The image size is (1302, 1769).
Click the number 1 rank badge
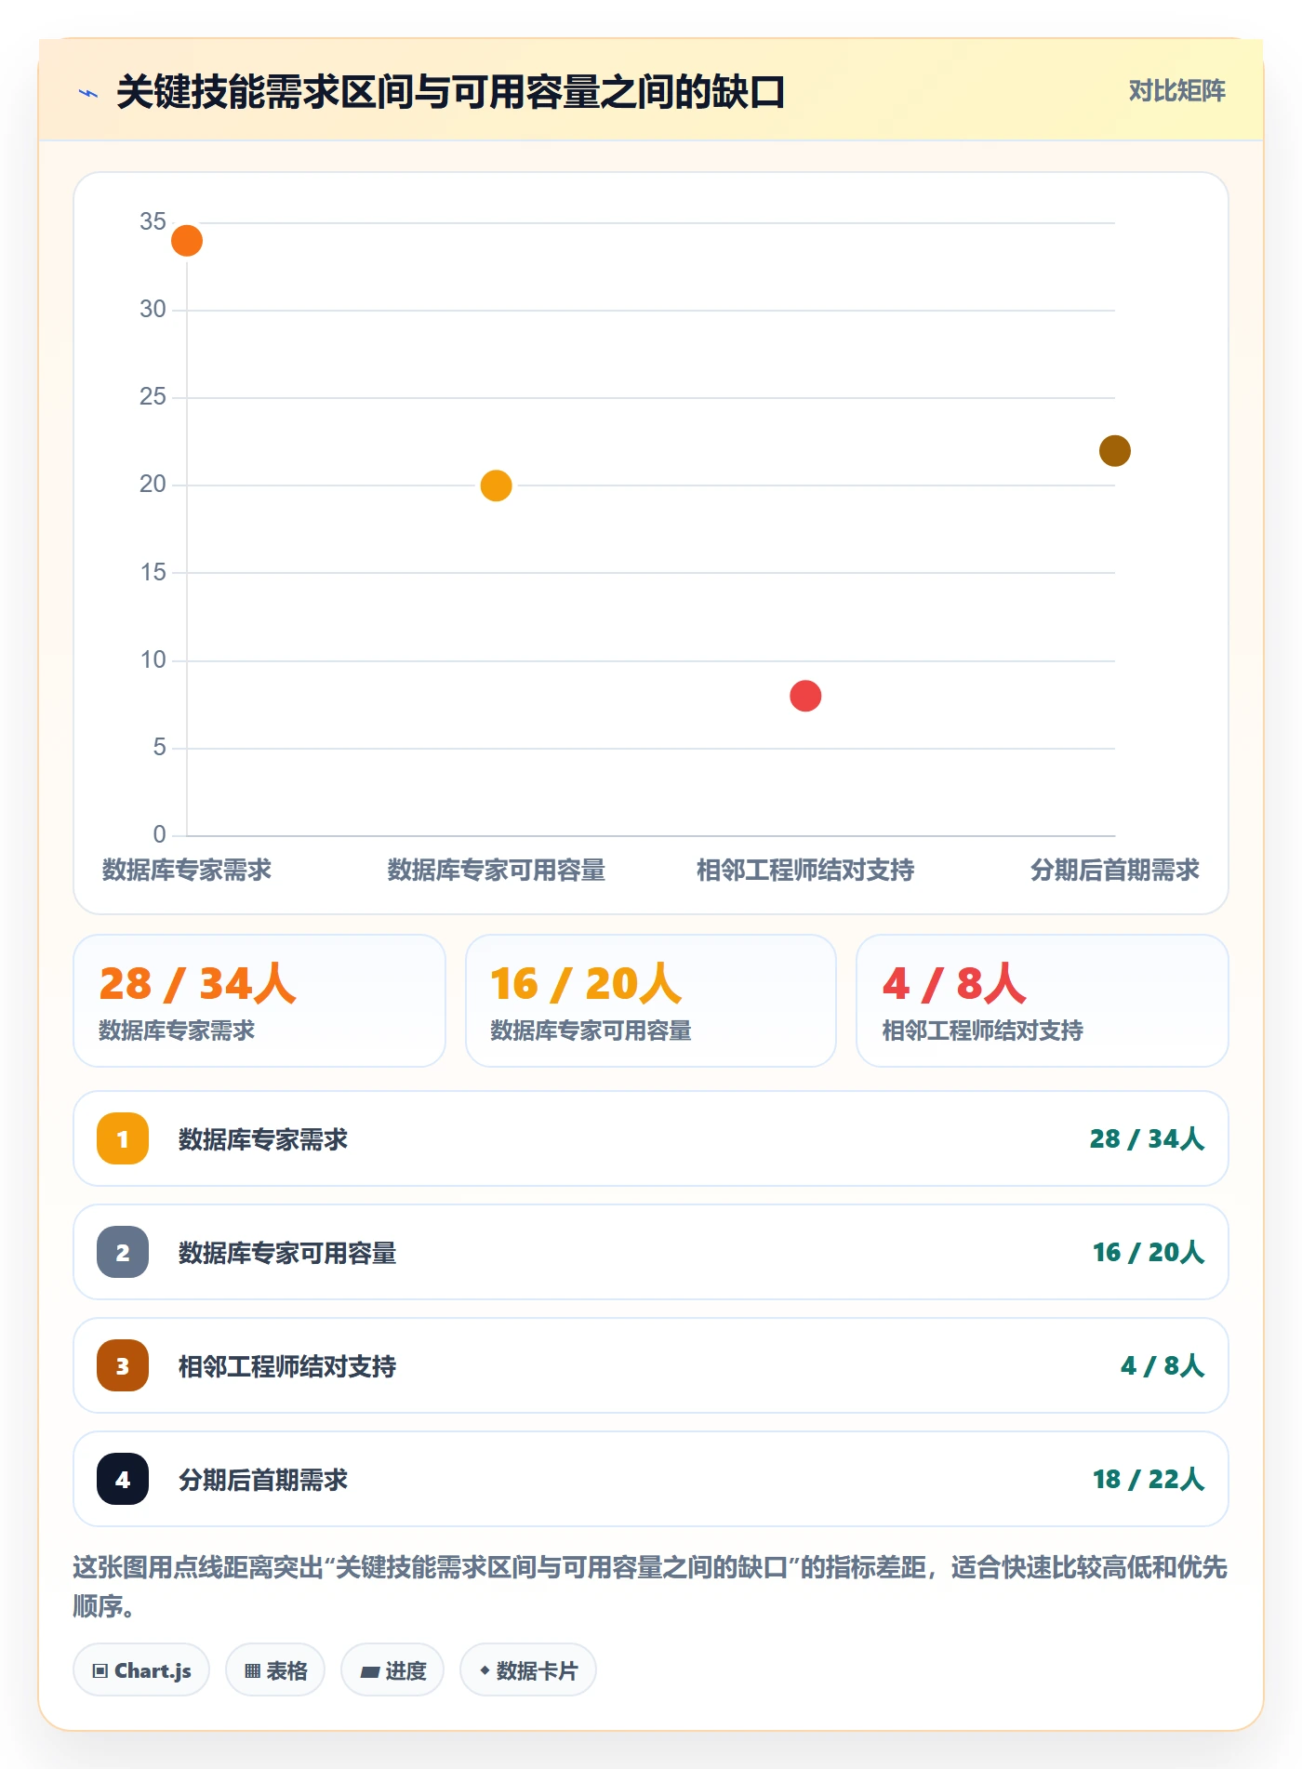coord(123,1138)
